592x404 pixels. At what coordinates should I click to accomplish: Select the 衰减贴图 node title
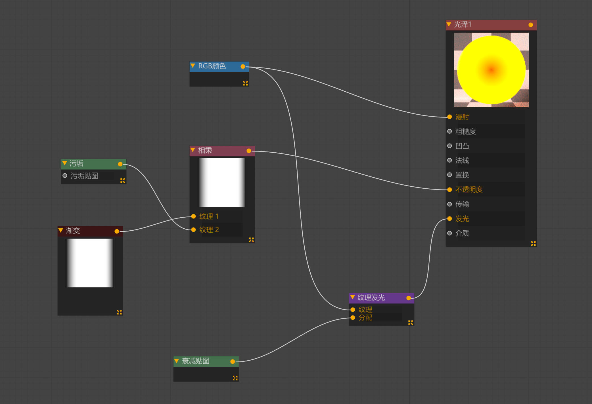(x=196, y=361)
